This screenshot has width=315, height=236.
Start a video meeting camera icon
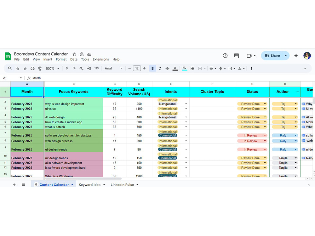(x=249, y=56)
